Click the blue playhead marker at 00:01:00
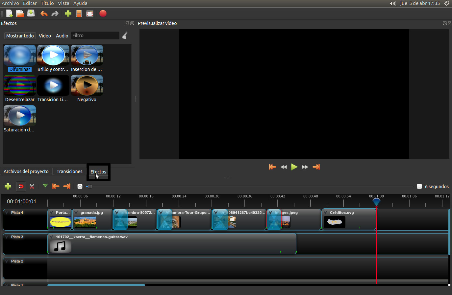Image resolution: width=452 pixels, height=295 pixels. (376, 202)
